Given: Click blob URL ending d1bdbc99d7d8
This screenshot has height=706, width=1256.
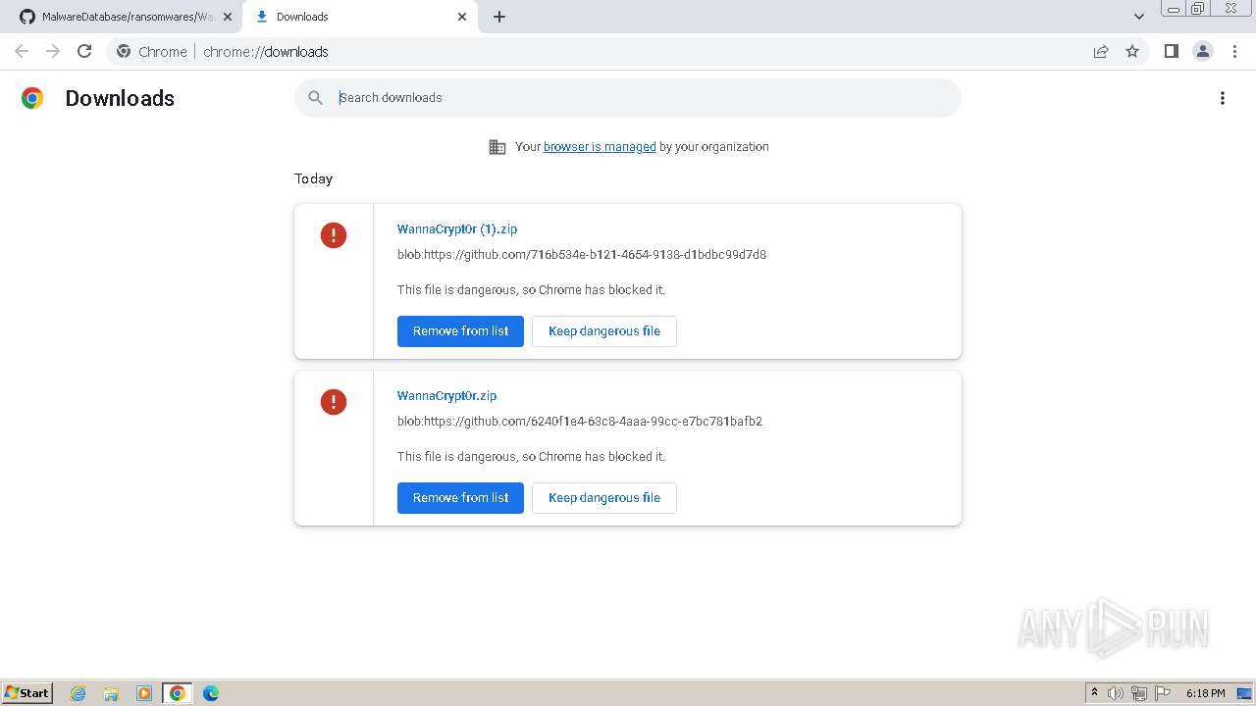Looking at the screenshot, I should (582, 254).
